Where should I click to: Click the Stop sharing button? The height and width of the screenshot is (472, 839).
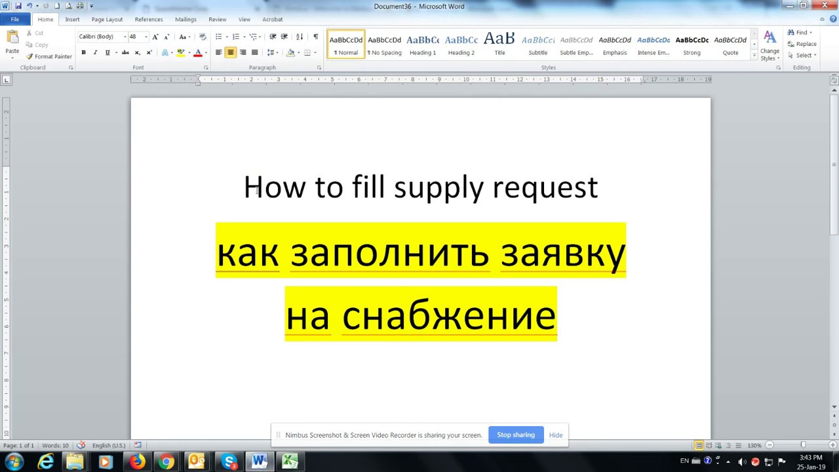coord(516,435)
